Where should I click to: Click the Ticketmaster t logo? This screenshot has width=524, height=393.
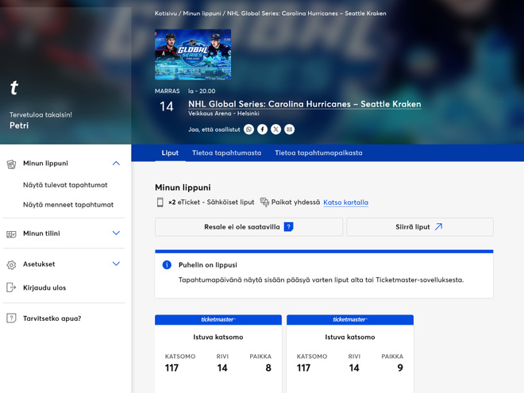click(x=14, y=88)
